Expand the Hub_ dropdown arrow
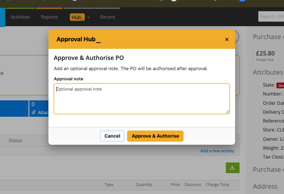 pos(88,17)
